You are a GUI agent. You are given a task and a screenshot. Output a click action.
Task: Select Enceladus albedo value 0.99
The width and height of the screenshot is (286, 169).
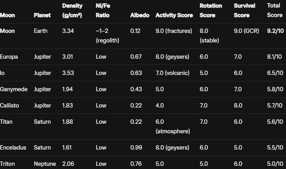[136, 148]
